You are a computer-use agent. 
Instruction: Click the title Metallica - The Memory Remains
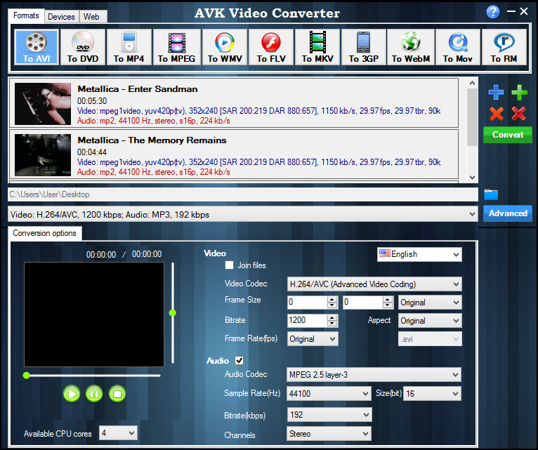(x=152, y=140)
